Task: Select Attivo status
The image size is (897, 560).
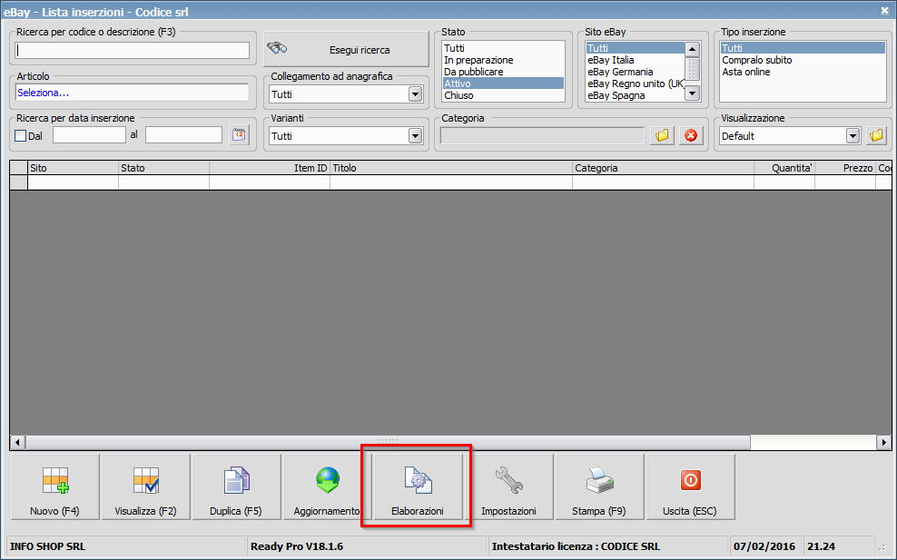Action: [503, 84]
